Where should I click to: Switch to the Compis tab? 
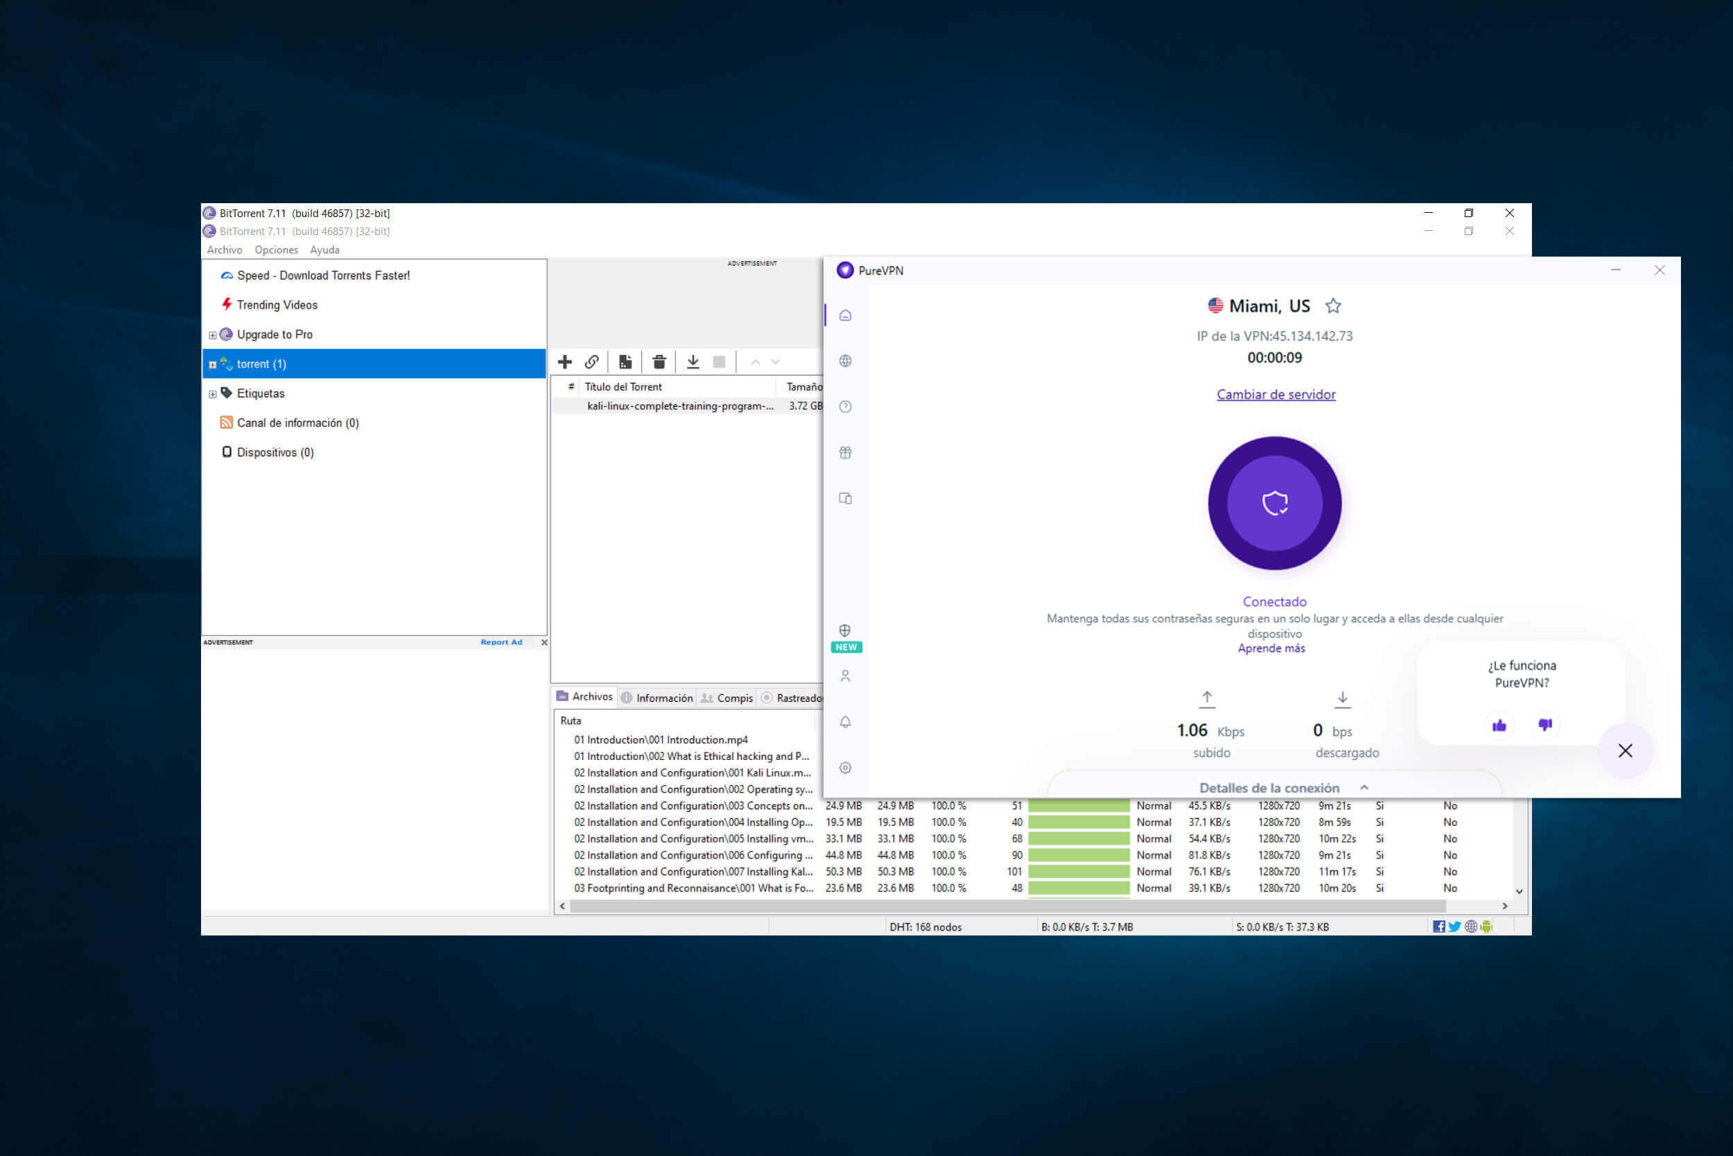(726, 698)
